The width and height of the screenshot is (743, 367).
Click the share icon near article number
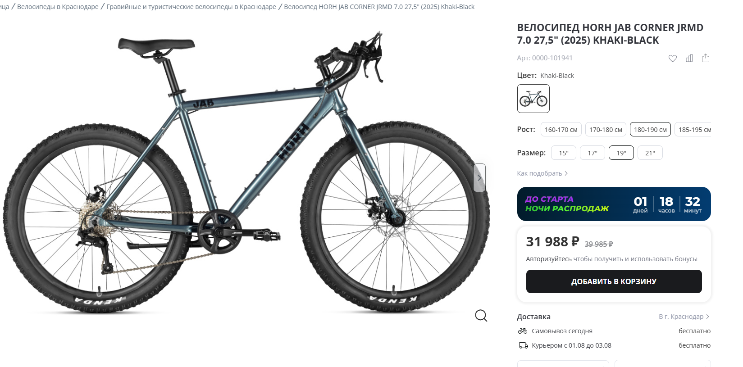706,58
